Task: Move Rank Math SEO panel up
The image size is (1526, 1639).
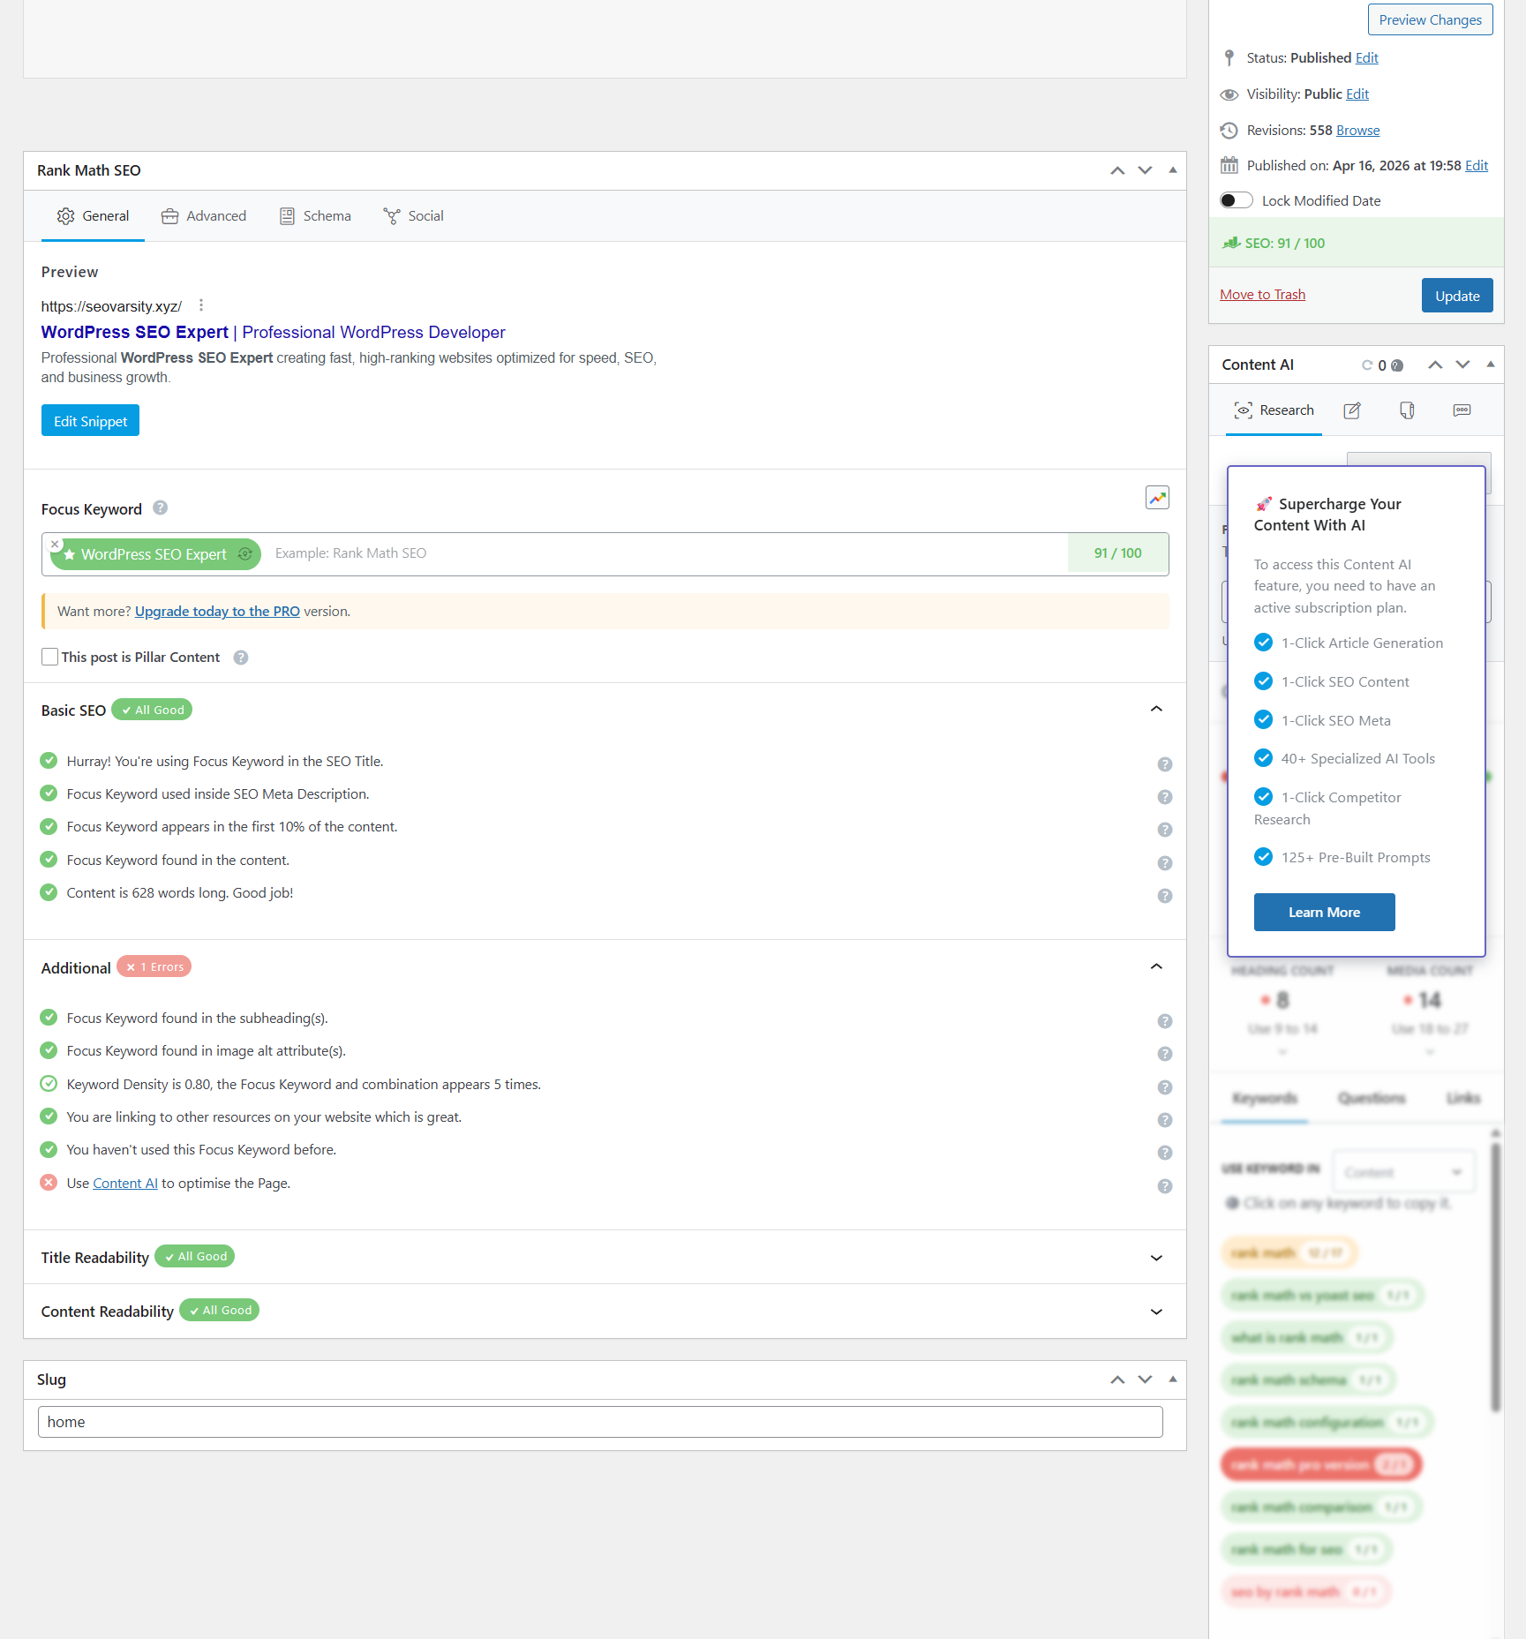Action: point(1117,170)
